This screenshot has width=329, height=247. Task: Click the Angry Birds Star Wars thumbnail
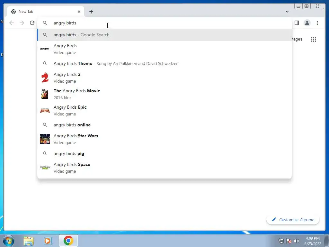point(45,139)
